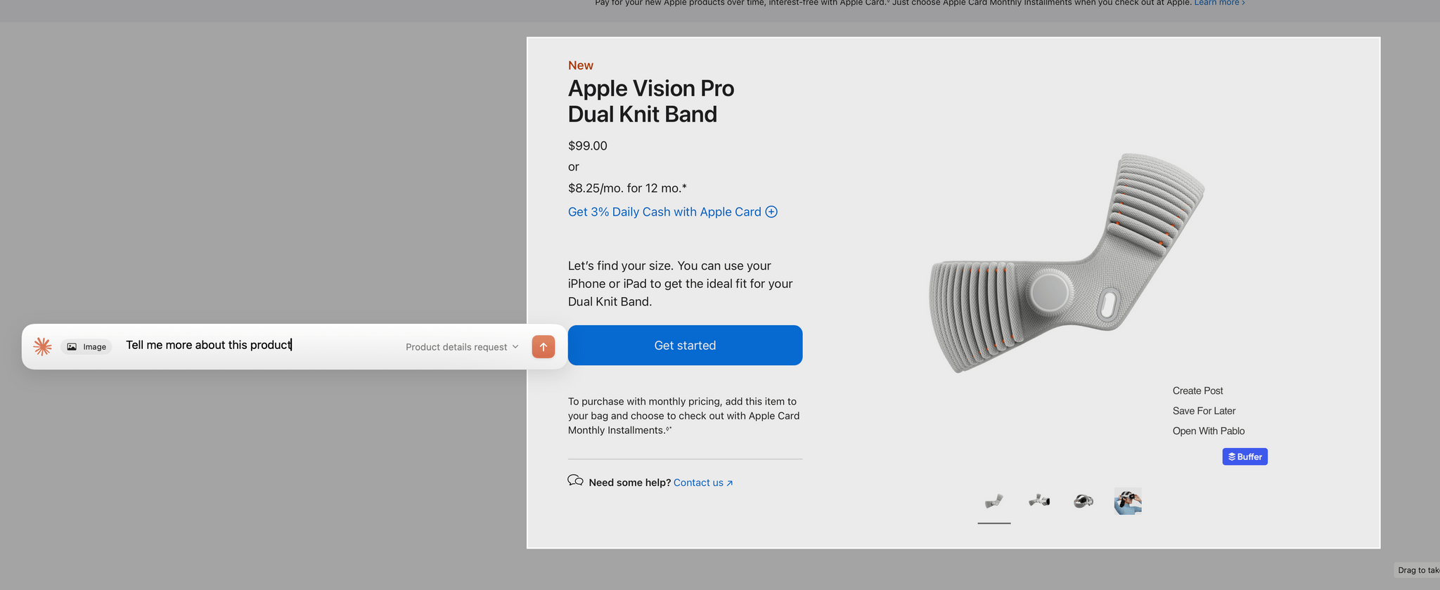Click the large Dual Knit Band product image

tap(1065, 263)
